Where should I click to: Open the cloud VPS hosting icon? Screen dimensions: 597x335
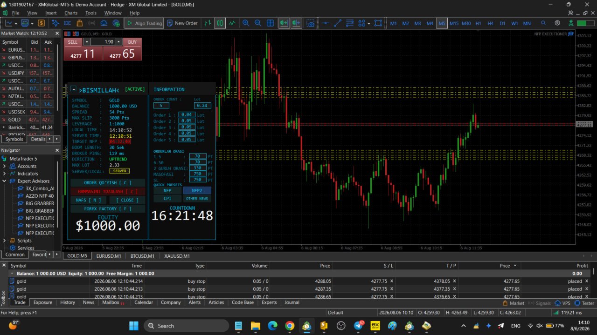(x=104, y=23)
